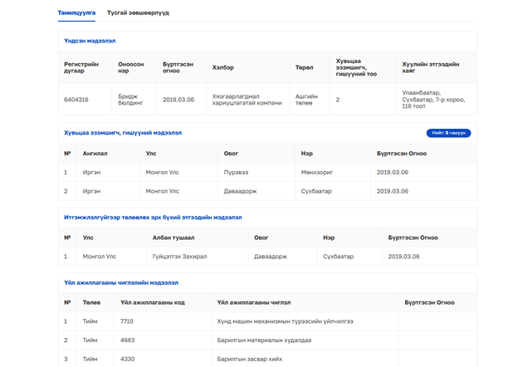
Task: Select Гүйцэтгэх Захирал position cell
Action: point(179,257)
